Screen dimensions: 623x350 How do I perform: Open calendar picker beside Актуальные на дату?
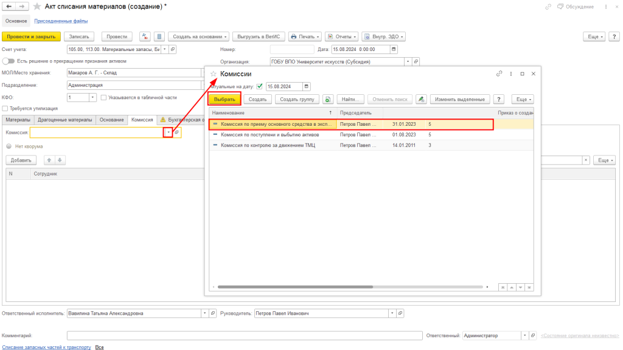coord(307,86)
